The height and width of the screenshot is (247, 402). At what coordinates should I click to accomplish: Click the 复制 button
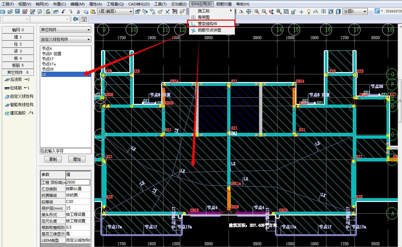tap(53, 159)
